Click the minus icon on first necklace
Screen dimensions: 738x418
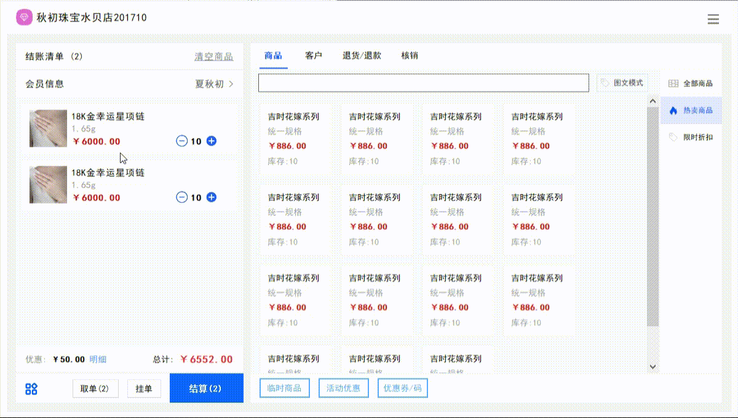[x=181, y=141]
